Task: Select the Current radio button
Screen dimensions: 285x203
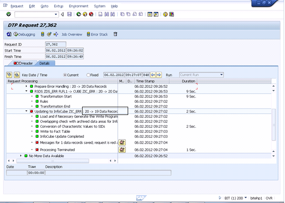Action: click(65, 75)
